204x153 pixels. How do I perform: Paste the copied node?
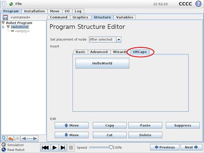145,125
